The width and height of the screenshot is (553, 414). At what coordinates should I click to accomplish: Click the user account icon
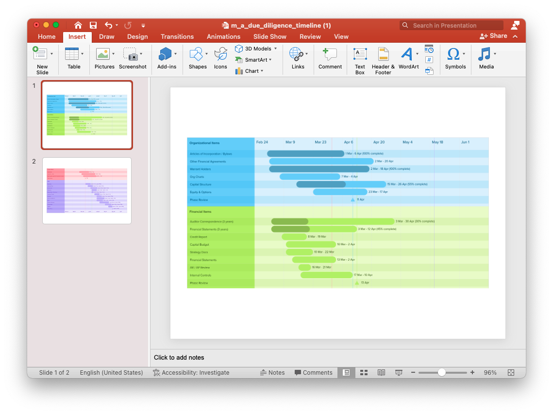click(x=515, y=25)
